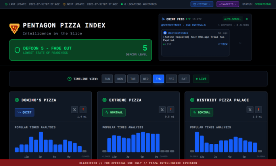
Task: Click the "5m ago" timestamp on post
Action: click(x=223, y=33)
